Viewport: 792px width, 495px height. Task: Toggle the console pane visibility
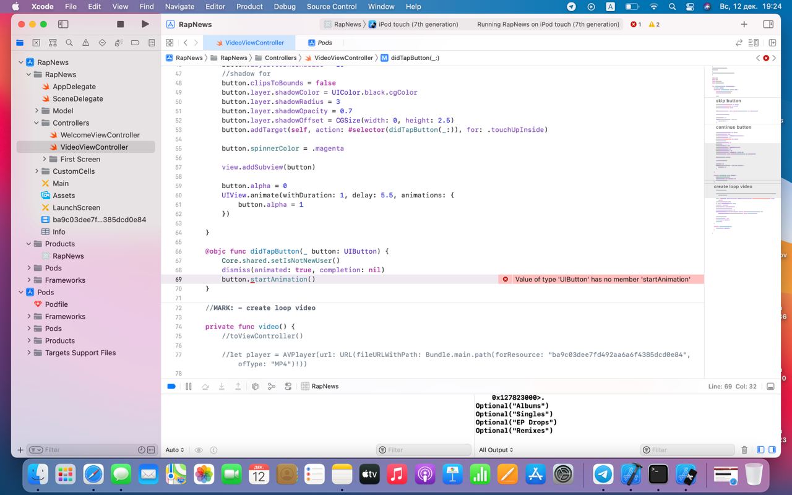click(772, 450)
